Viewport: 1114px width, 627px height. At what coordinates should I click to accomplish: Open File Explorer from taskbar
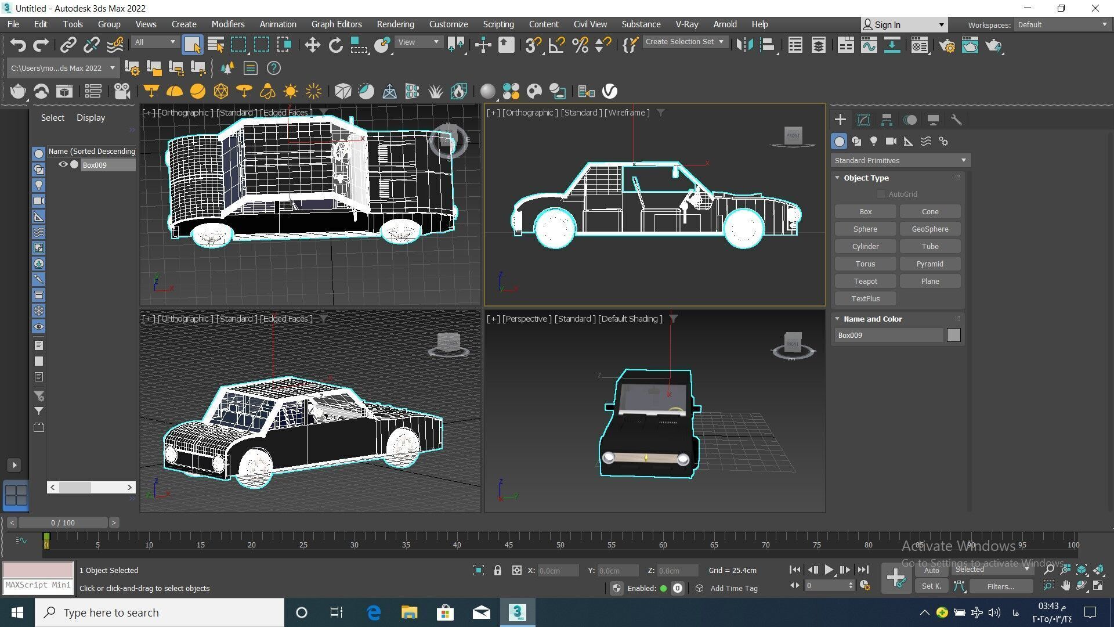[x=409, y=612]
